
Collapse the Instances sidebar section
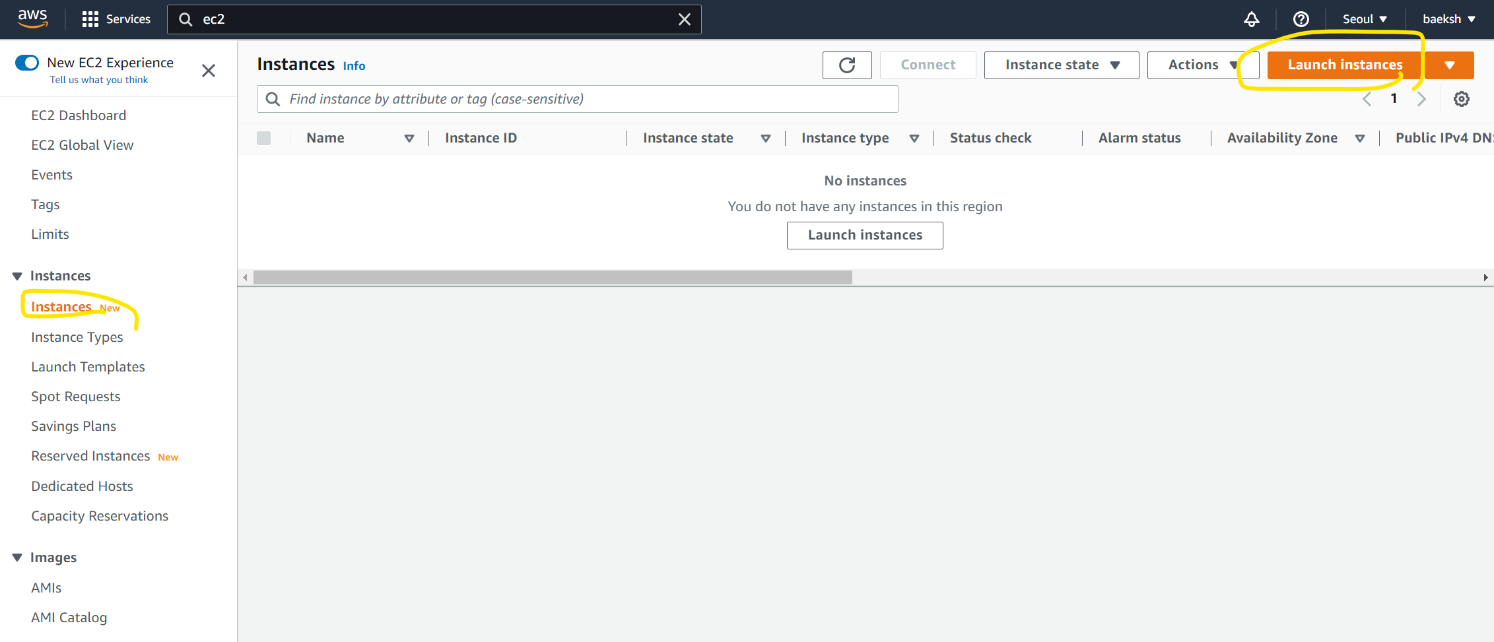click(x=18, y=276)
